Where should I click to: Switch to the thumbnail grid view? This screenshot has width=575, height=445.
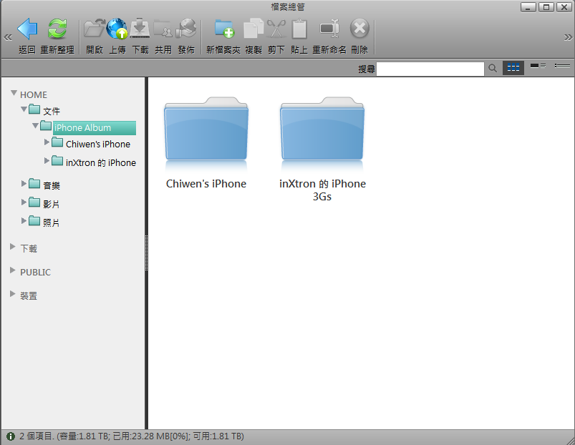tap(513, 67)
